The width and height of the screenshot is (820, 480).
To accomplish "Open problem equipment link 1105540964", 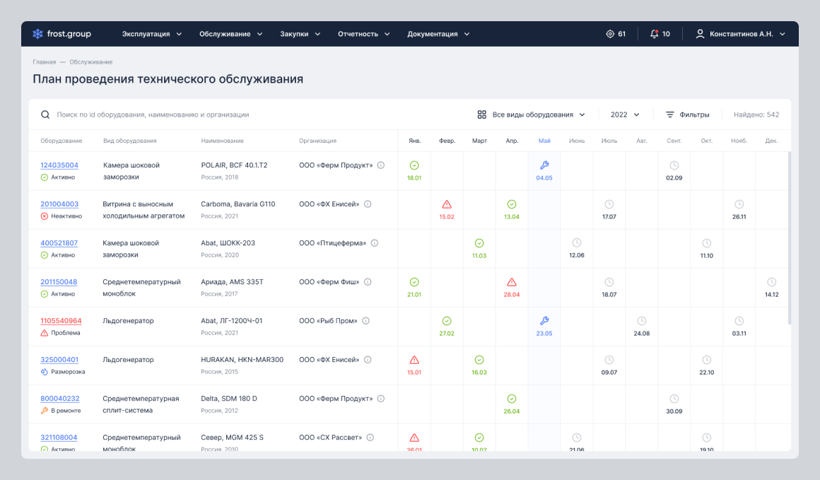I will [61, 321].
